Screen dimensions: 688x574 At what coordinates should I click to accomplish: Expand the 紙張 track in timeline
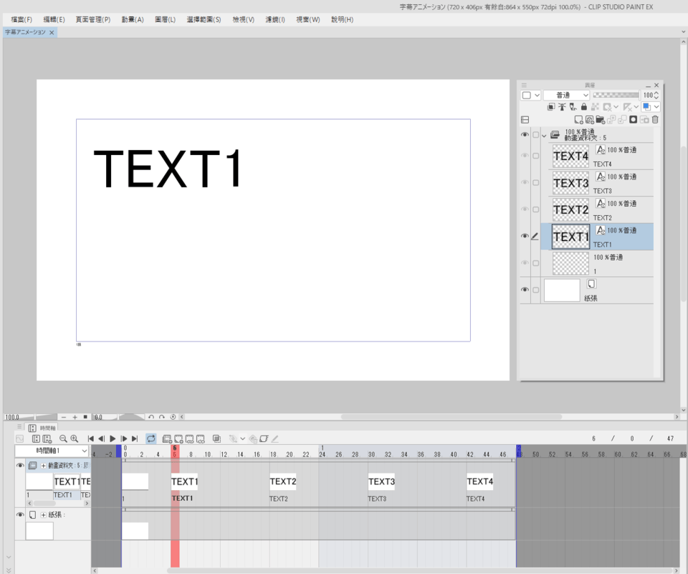click(44, 515)
